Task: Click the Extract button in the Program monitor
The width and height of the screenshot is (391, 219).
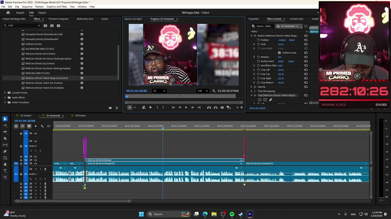Action: (x=215, y=107)
